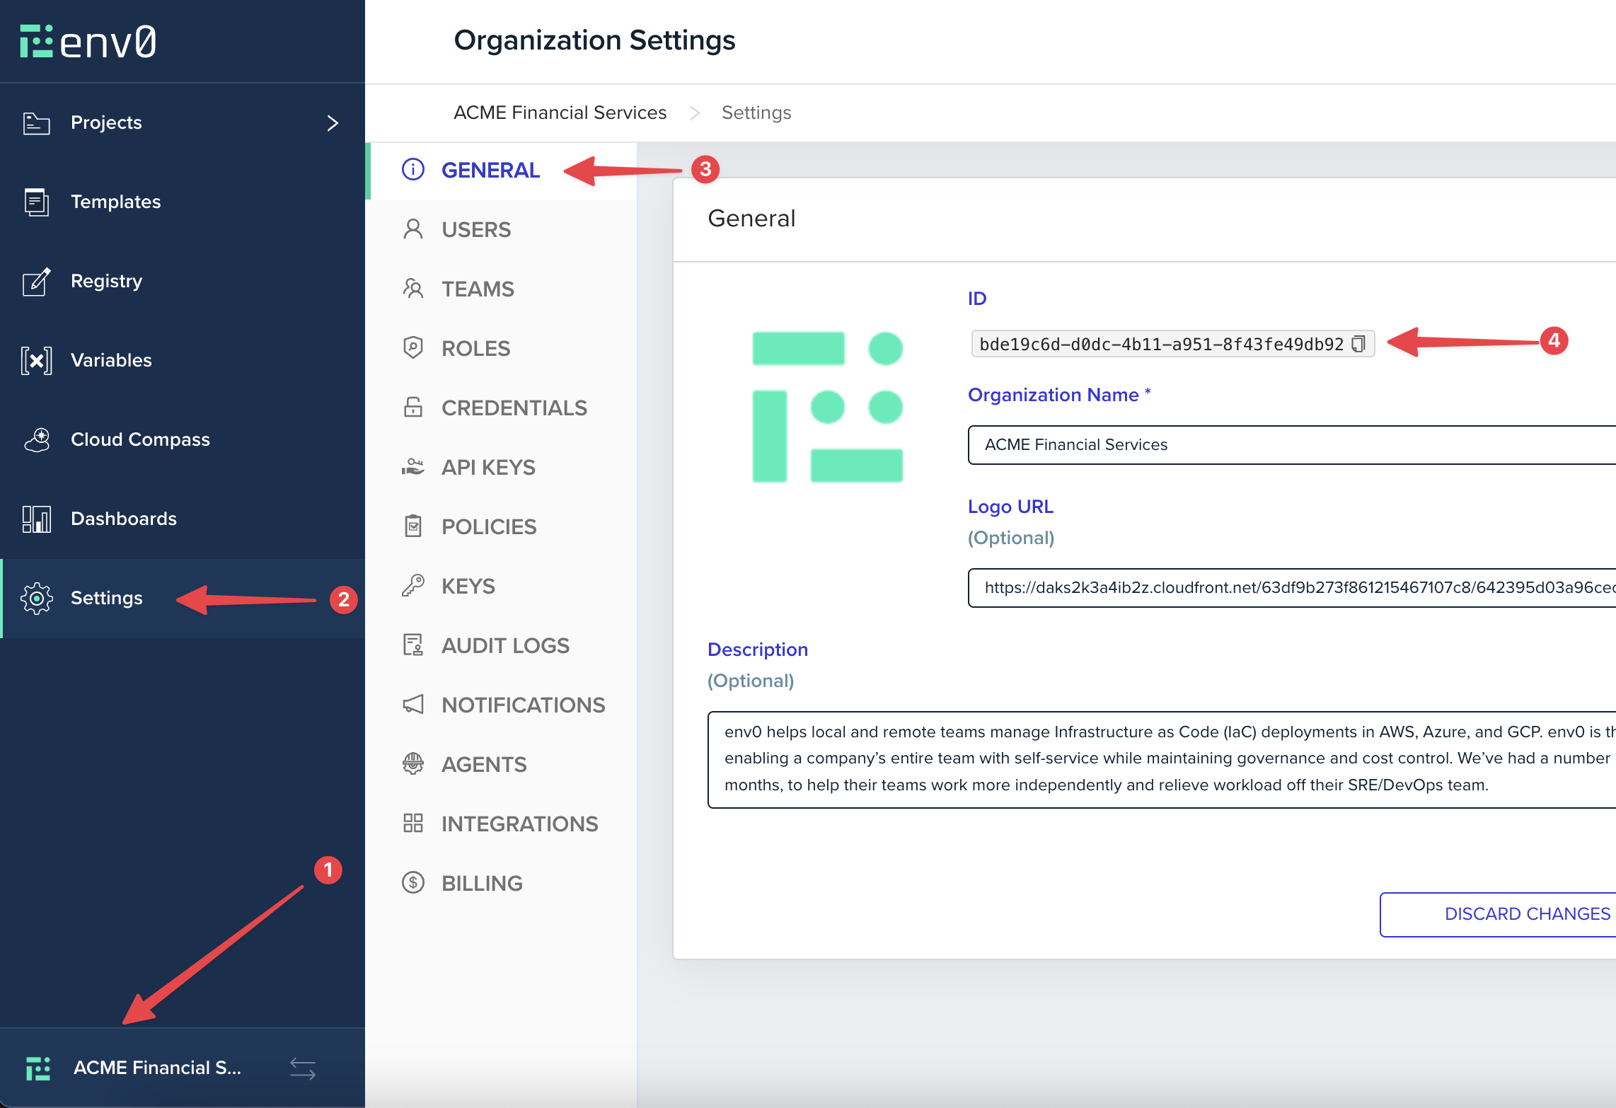Open the Billing settings tab
The image size is (1616, 1108).
click(481, 884)
